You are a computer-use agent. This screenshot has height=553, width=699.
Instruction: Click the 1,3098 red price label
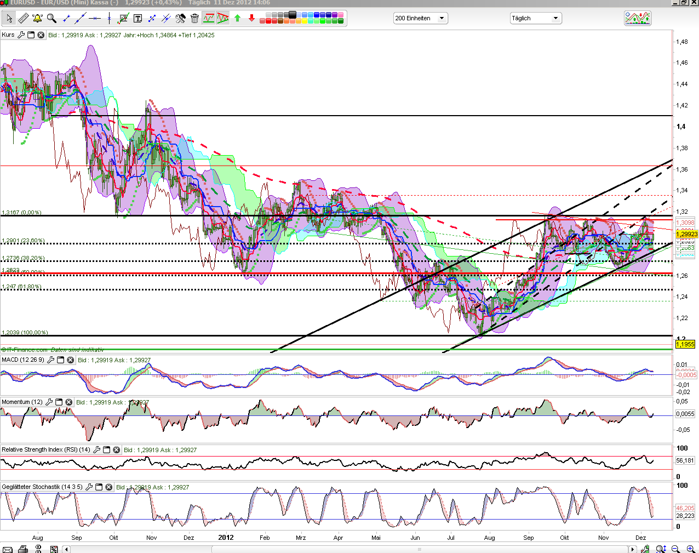point(685,223)
